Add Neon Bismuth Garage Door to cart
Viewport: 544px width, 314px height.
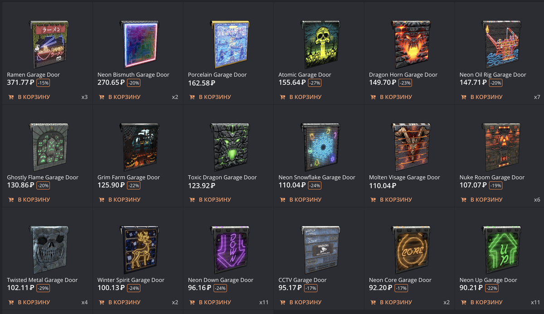(120, 97)
